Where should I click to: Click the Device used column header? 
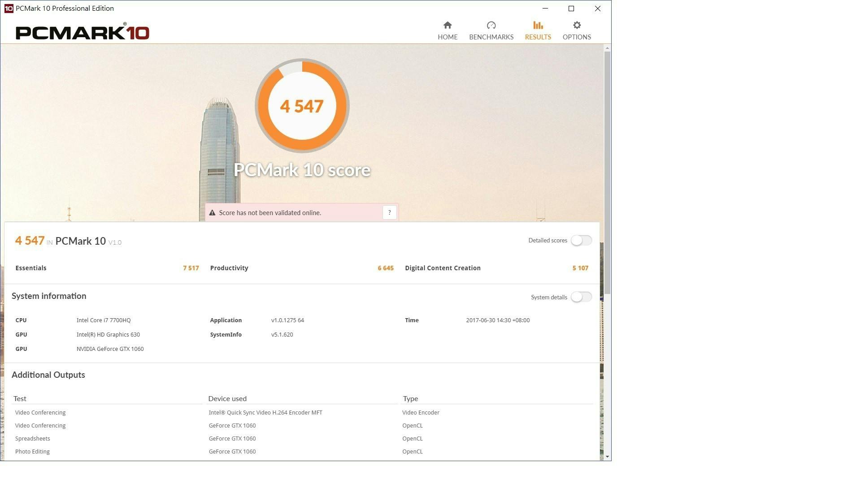coord(227,399)
